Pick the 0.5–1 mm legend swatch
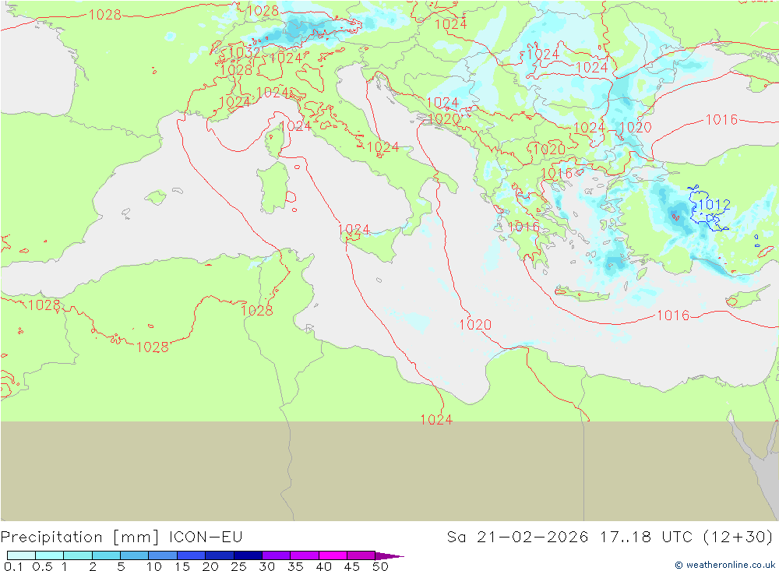The height and width of the screenshot is (571, 779). pos(50,555)
